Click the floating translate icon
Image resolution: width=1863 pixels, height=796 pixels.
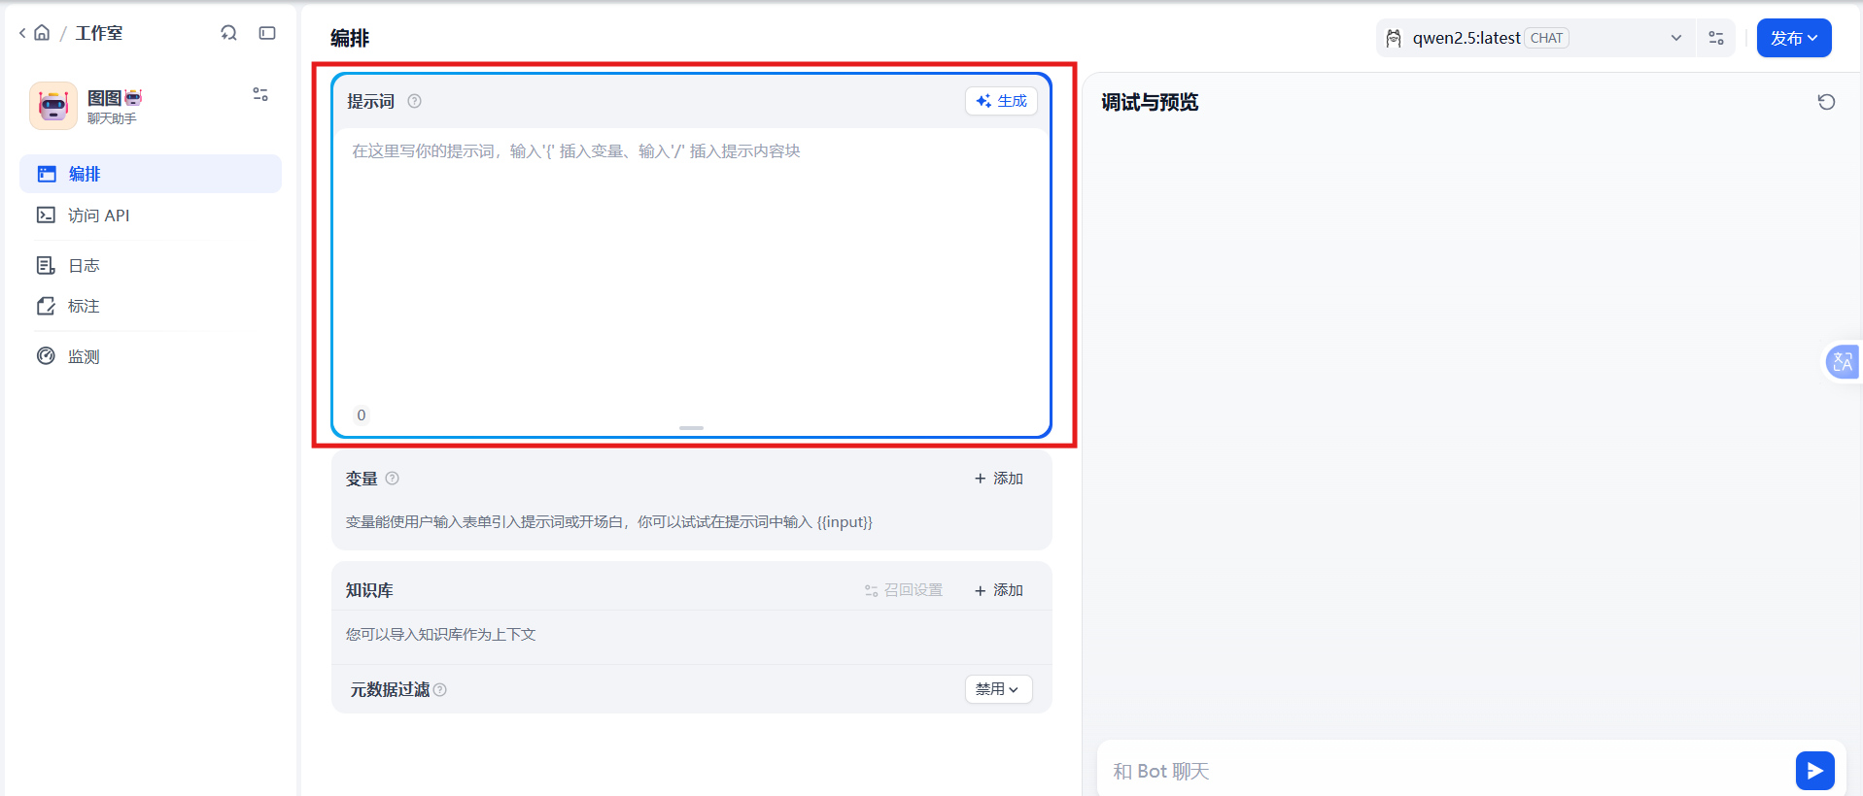pyautogui.click(x=1843, y=362)
